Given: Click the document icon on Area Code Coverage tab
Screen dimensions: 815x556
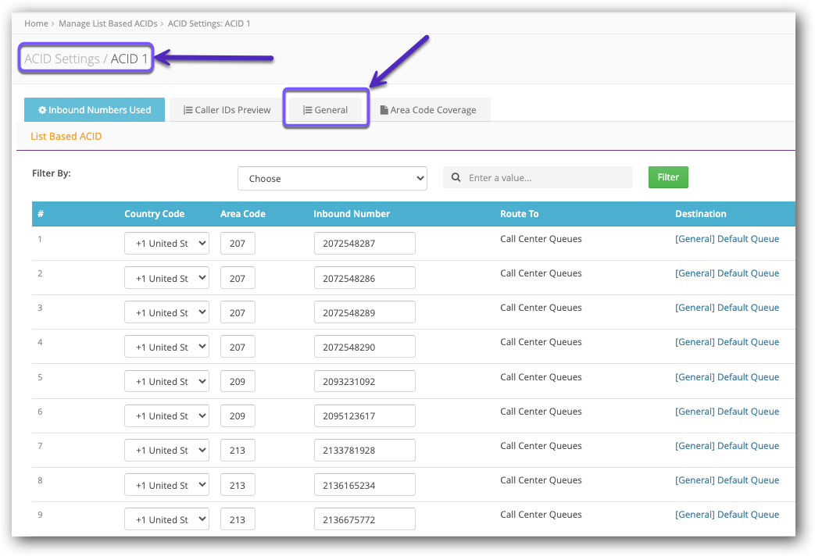Looking at the screenshot, I should pyautogui.click(x=384, y=110).
